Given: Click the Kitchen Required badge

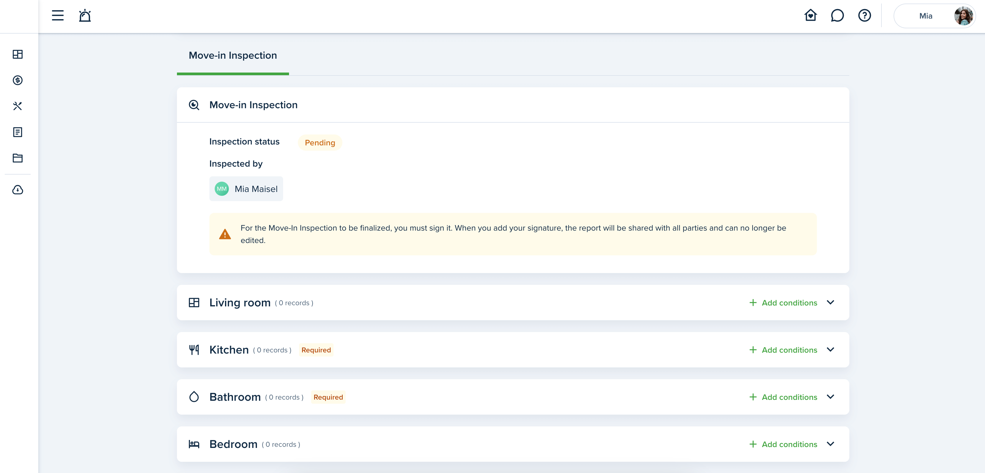Looking at the screenshot, I should click(316, 350).
